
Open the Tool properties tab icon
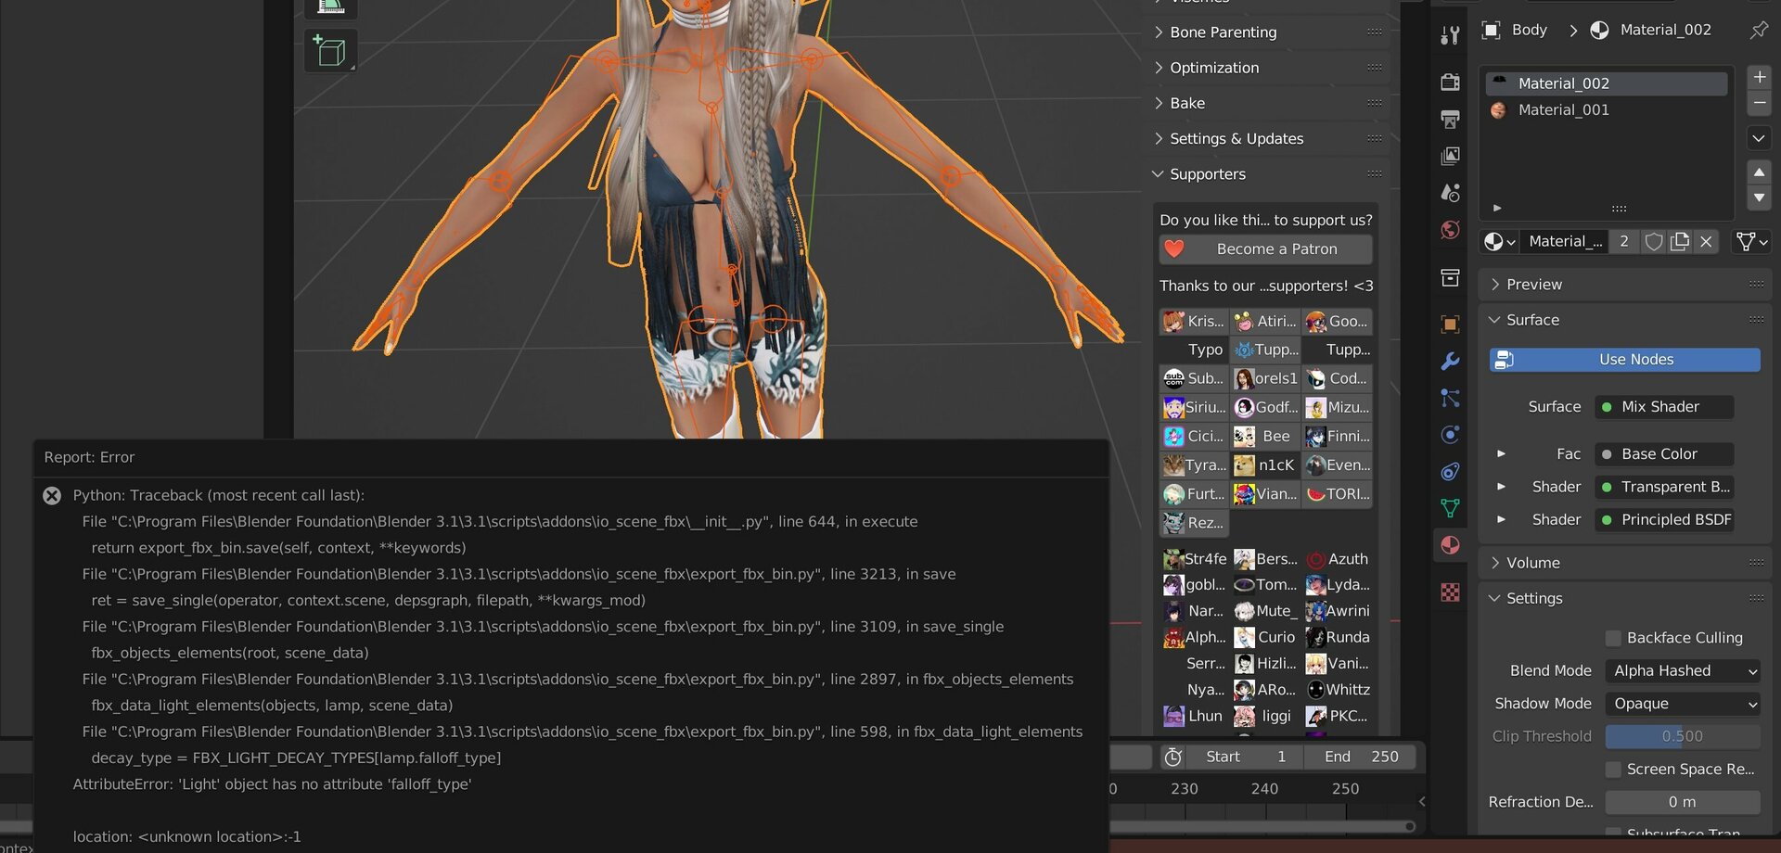click(1450, 35)
